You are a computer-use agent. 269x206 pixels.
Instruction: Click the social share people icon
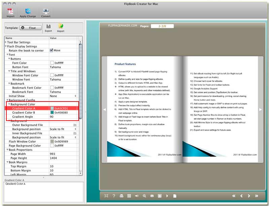click(159, 196)
